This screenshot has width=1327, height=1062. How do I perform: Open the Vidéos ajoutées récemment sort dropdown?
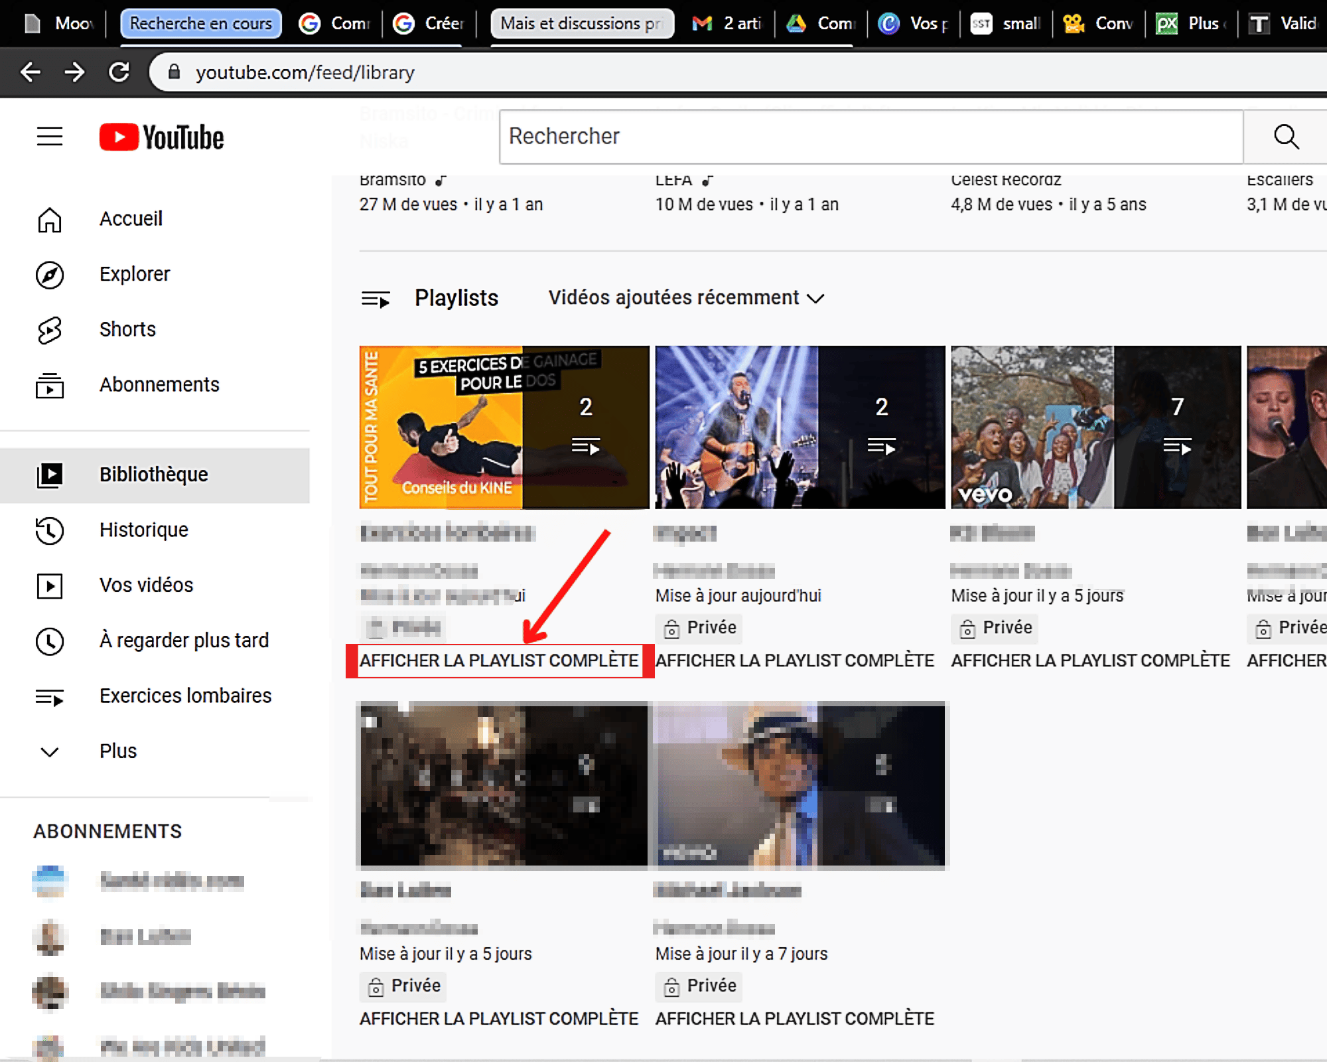pos(687,298)
